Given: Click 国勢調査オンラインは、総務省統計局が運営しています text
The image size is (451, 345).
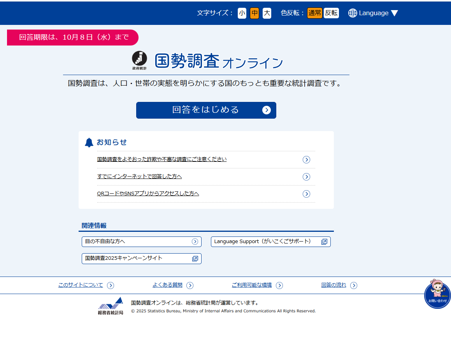Looking at the screenshot, I should coord(195,303).
